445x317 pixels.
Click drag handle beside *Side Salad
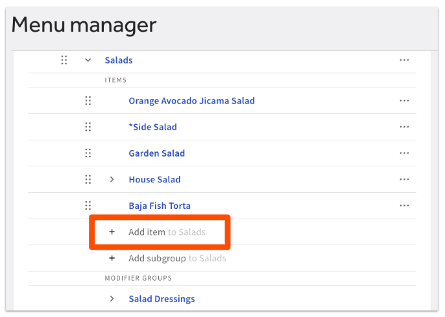click(x=88, y=127)
